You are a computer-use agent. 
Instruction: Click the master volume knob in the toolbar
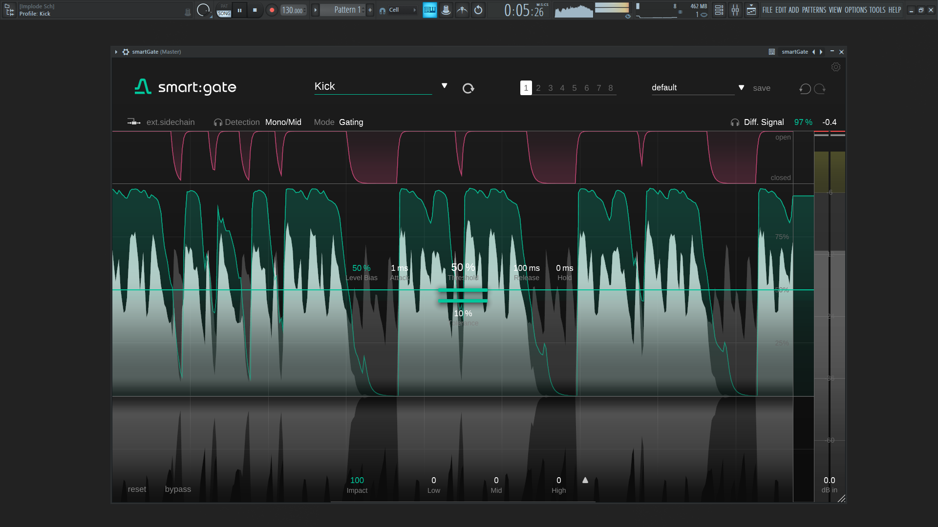(x=203, y=10)
